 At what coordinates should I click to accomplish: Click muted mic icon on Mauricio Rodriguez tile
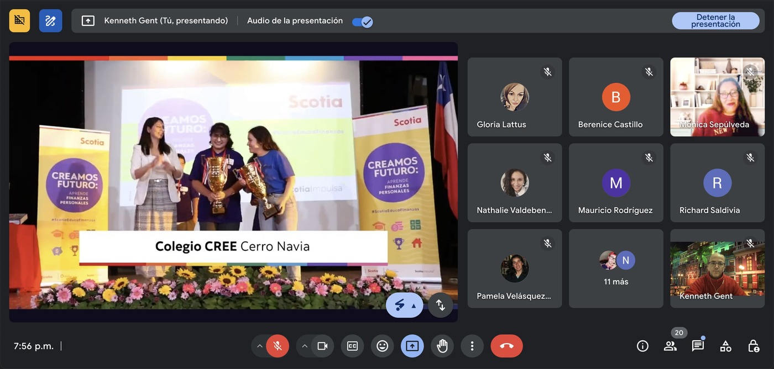(x=649, y=157)
